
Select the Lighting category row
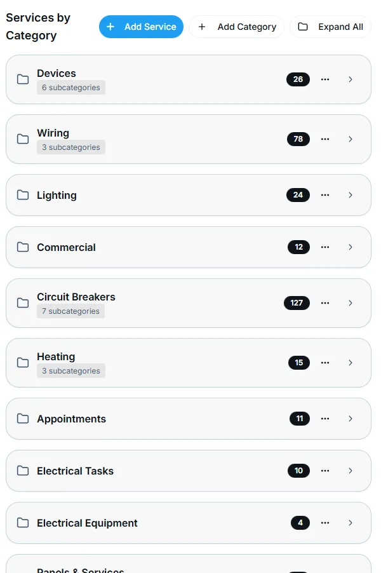159,195
